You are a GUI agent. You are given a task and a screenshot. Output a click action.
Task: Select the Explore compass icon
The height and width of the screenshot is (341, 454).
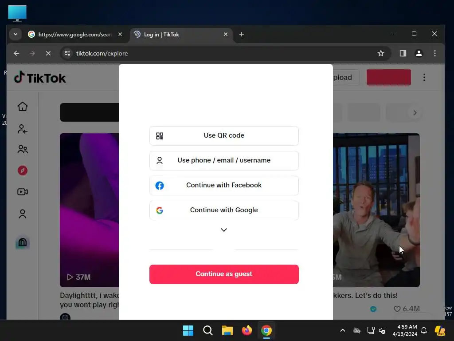pyautogui.click(x=23, y=170)
